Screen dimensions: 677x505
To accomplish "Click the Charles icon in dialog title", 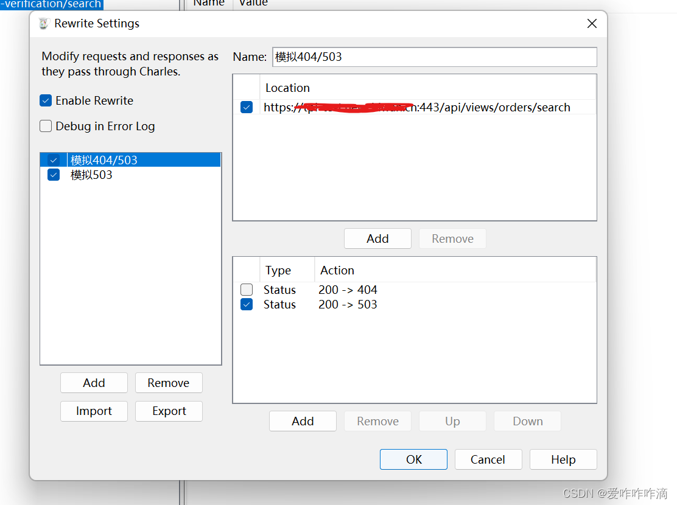I will point(43,23).
